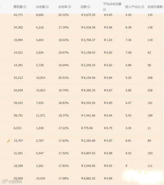Click the 花费 column header text
The height and width of the screenshot is (185, 164).
pos(83,7)
